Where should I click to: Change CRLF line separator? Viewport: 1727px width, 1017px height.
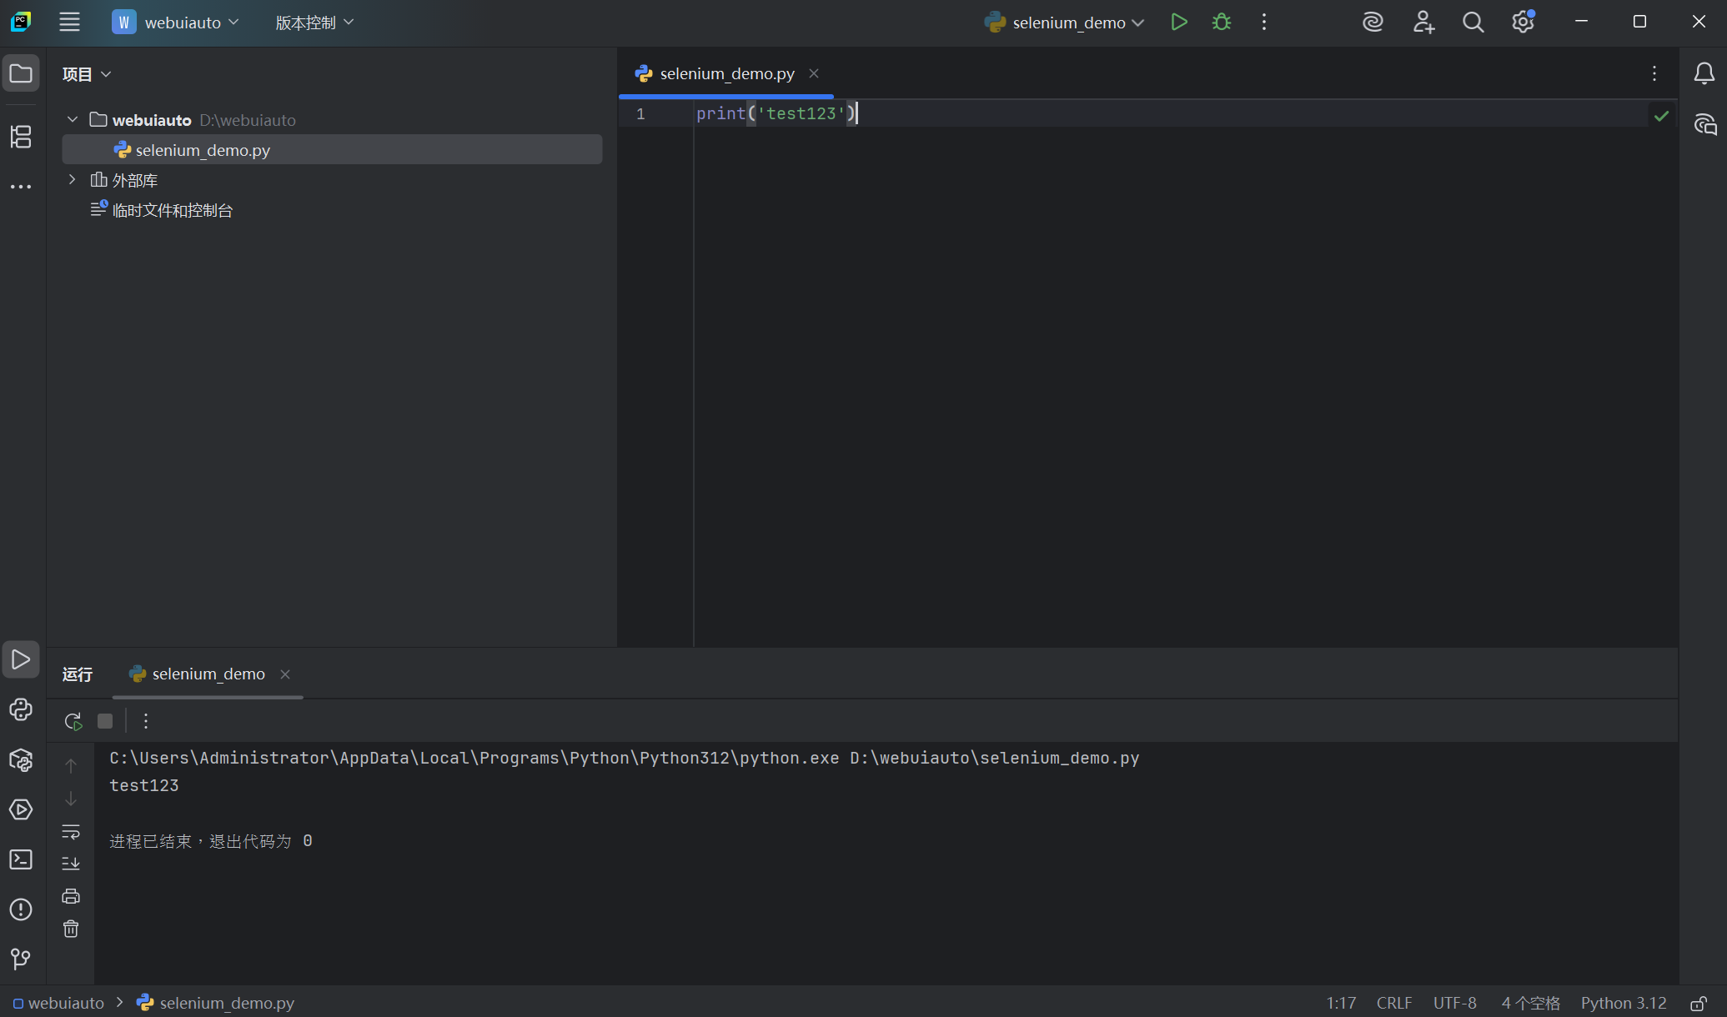[x=1394, y=1003]
